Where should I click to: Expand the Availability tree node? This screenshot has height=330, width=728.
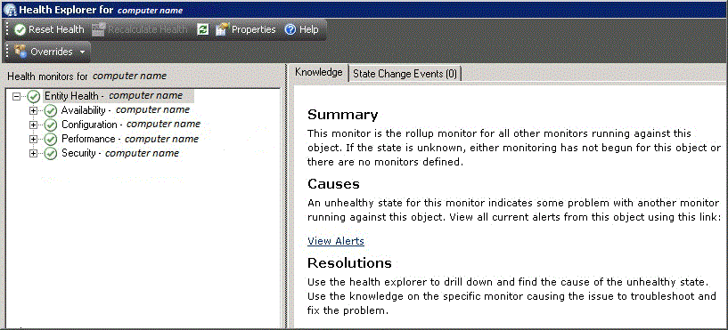(x=33, y=111)
